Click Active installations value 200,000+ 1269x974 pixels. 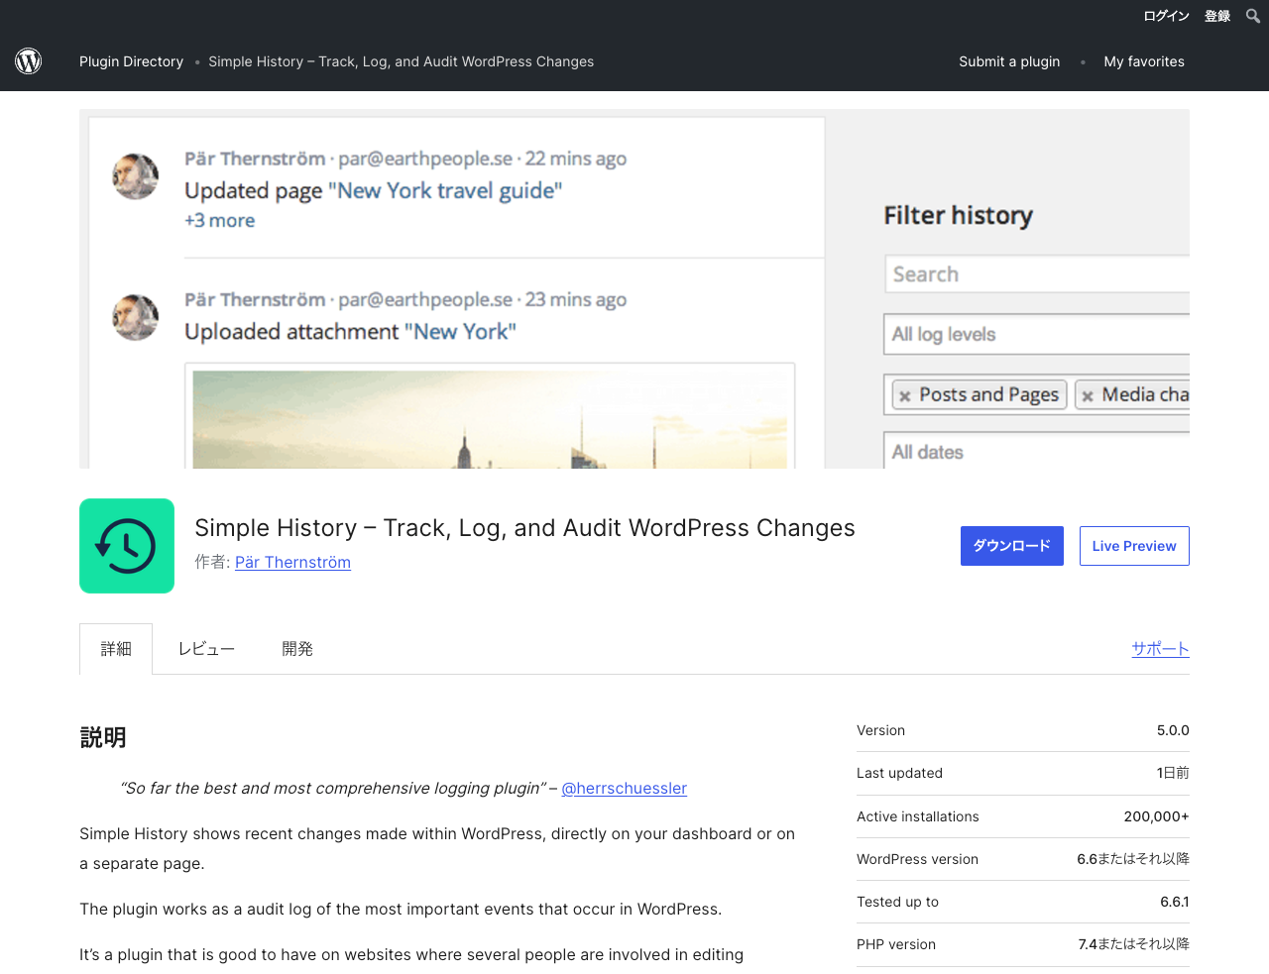coord(1156,816)
